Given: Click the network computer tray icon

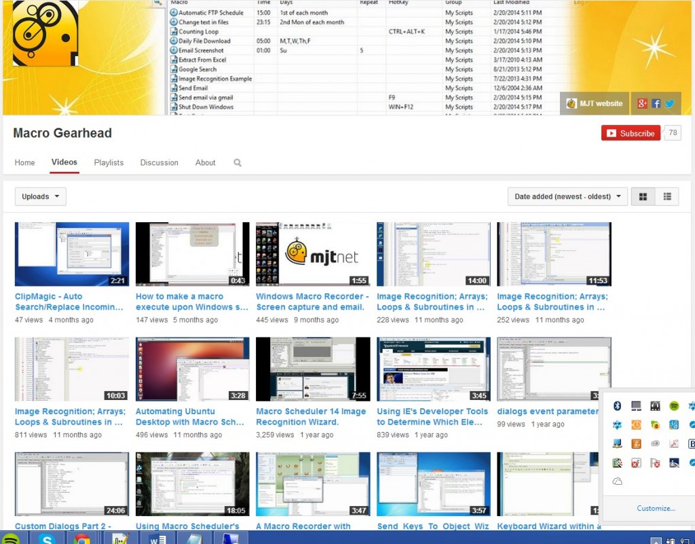Looking at the screenshot, I should tap(617, 443).
